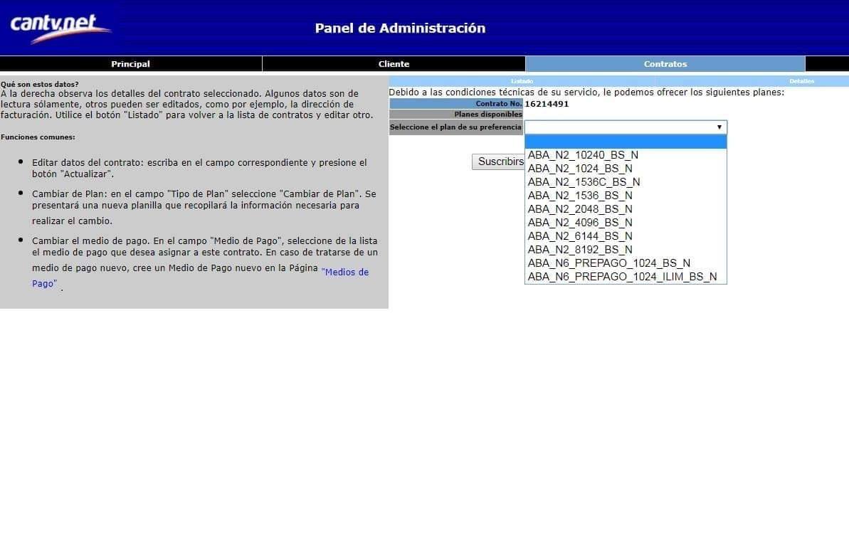Viewport: 849px width, 540px height.
Task: Go to the Detalles sub-tab
Action: [801, 81]
